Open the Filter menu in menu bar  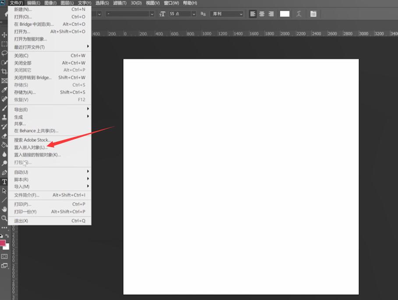pos(120,3)
